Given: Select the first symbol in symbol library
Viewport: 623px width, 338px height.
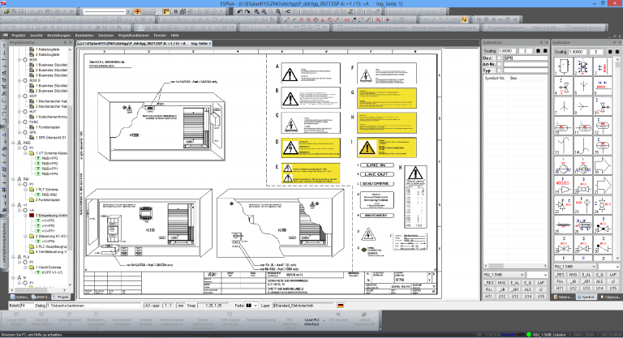Looking at the screenshot, I should [562, 66].
